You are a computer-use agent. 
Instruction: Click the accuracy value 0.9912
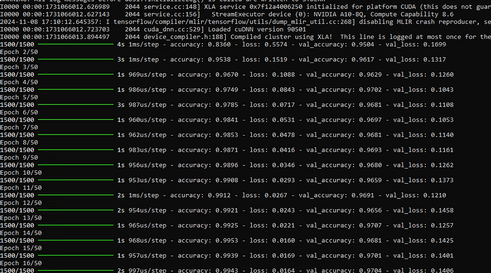(x=219, y=195)
